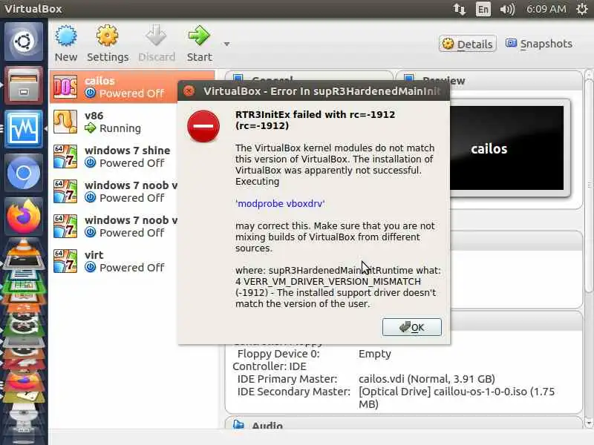
Task: Open the En keyboard layout indicator
Action: click(x=483, y=9)
